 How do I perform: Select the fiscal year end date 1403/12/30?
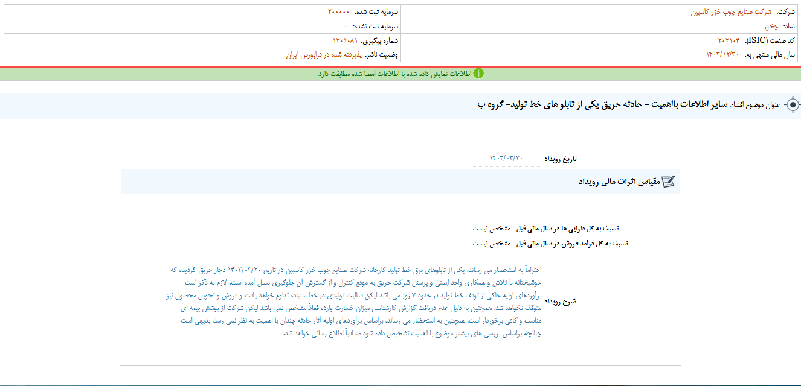click(x=722, y=55)
